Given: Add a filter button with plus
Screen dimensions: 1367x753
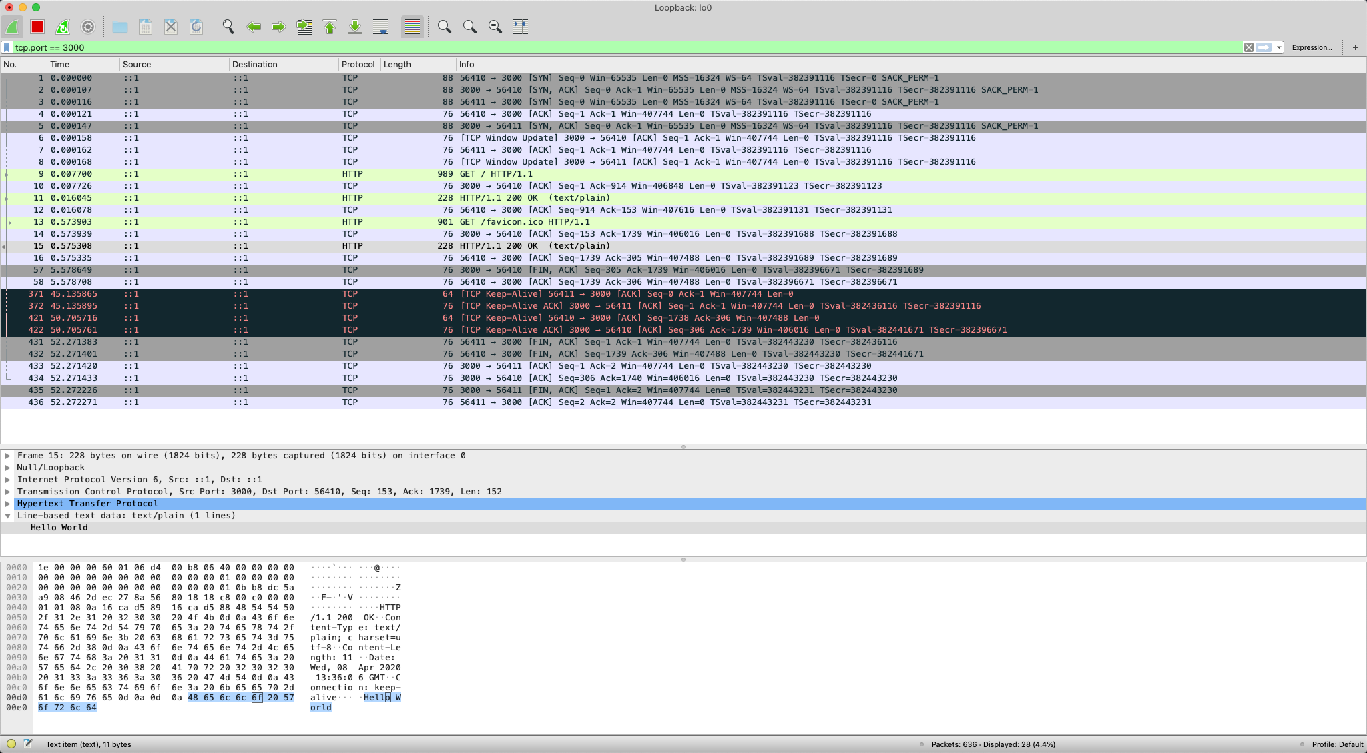Looking at the screenshot, I should coord(1356,47).
